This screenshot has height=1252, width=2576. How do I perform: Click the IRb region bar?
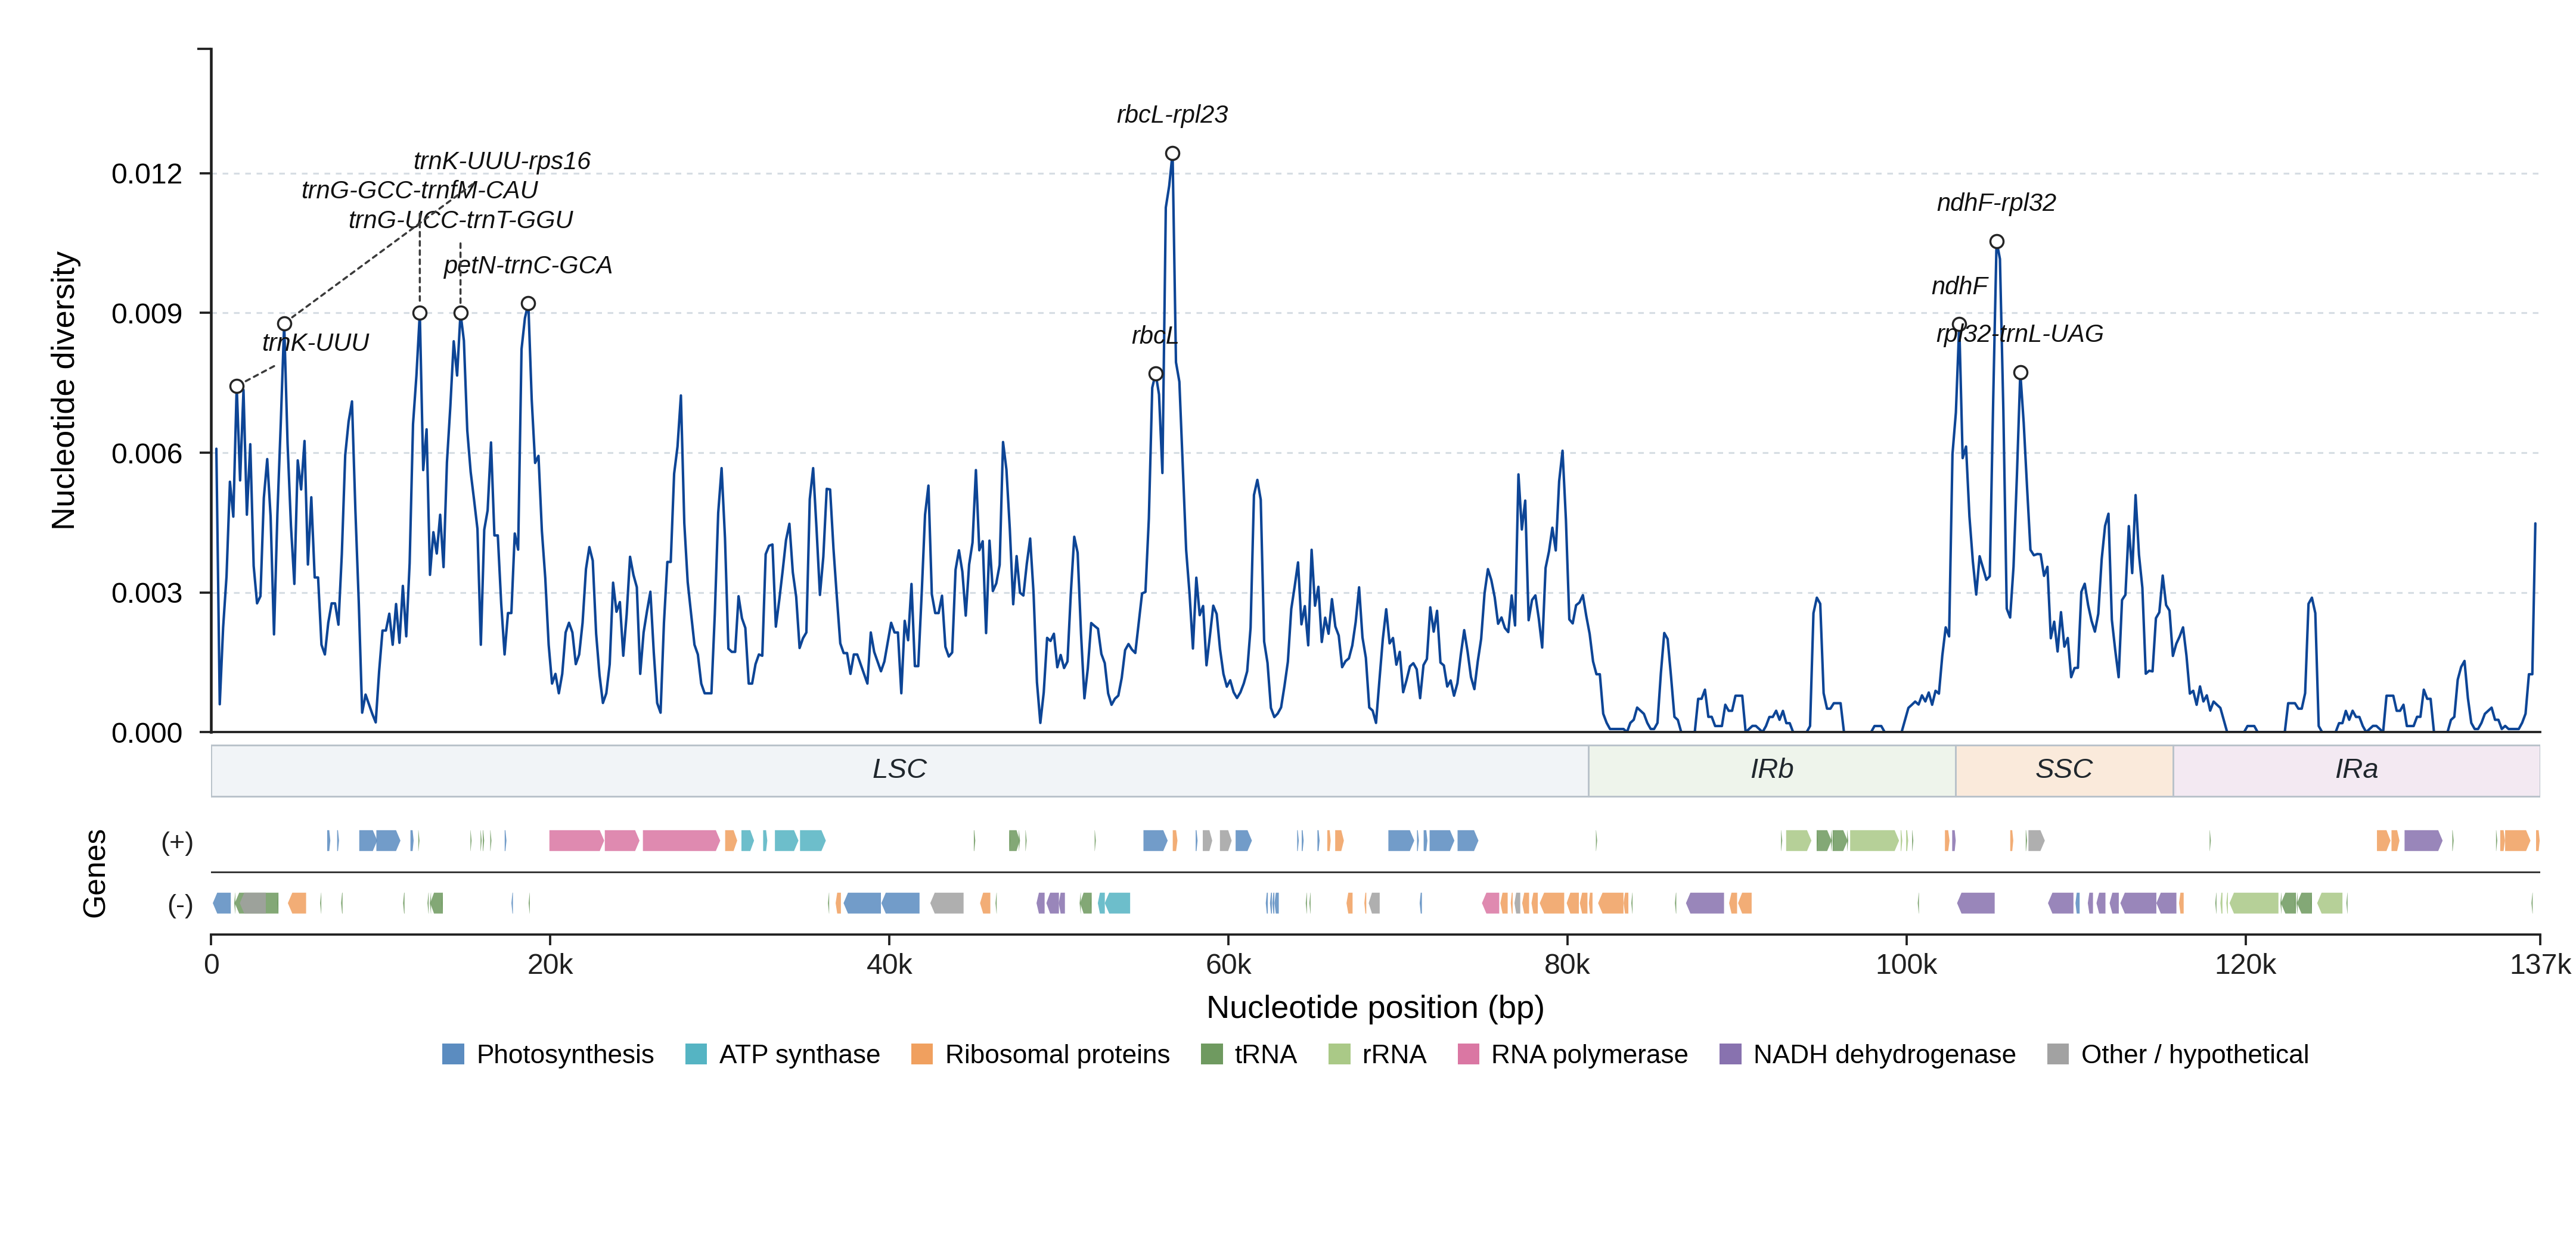coord(1771,770)
